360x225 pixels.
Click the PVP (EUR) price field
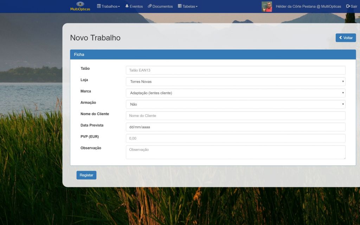tap(236, 138)
